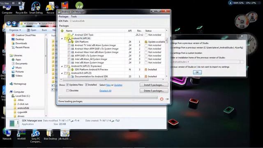Click Burn in Explorer toolbar
263x148 pixels.
pyautogui.click(x=44, y=30)
